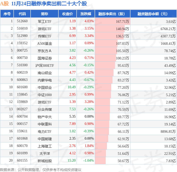Select the title 11月24日融券净卖出前二十大个股

point(49,4)
